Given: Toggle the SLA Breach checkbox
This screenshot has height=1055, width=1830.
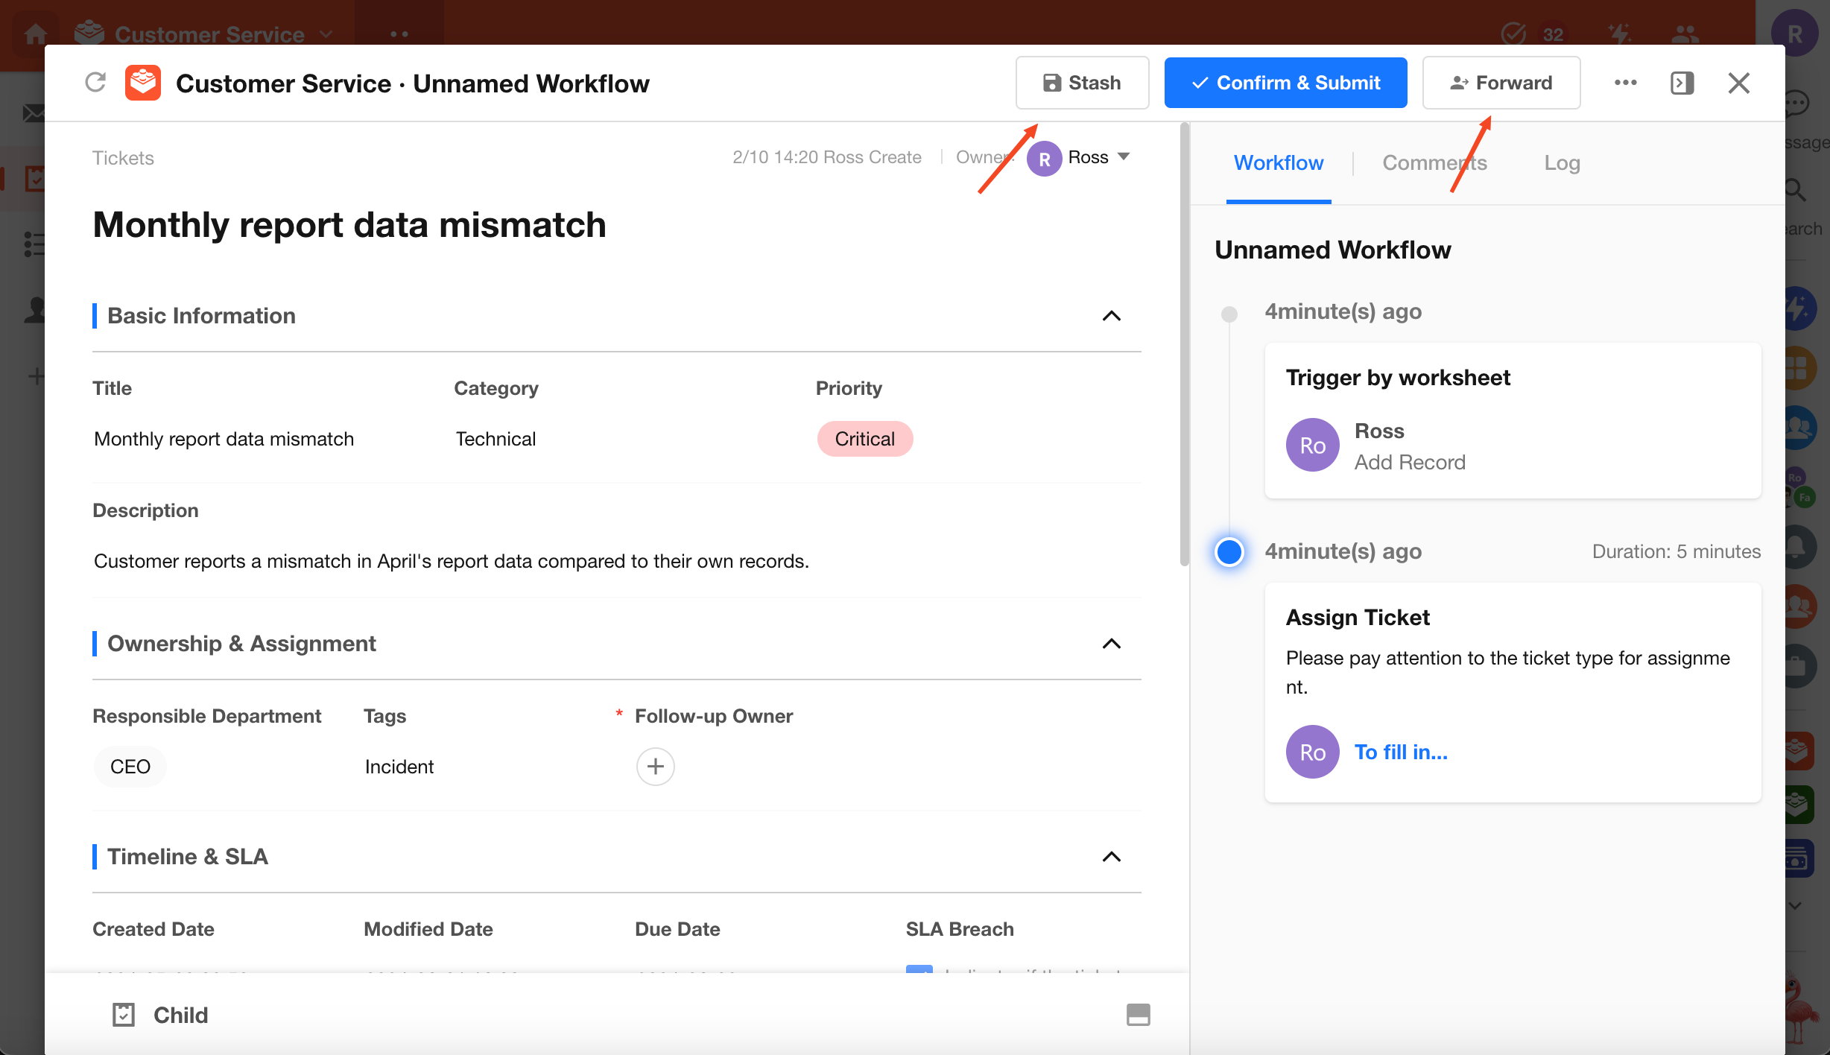Looking at the screenshot, I should (919, 970).
